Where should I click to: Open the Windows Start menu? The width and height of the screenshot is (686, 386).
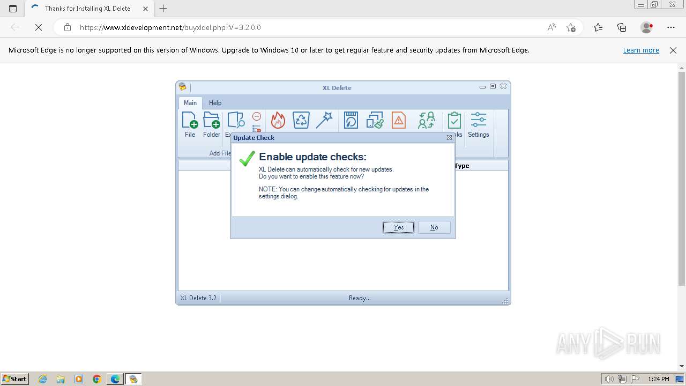pos(14,379)
